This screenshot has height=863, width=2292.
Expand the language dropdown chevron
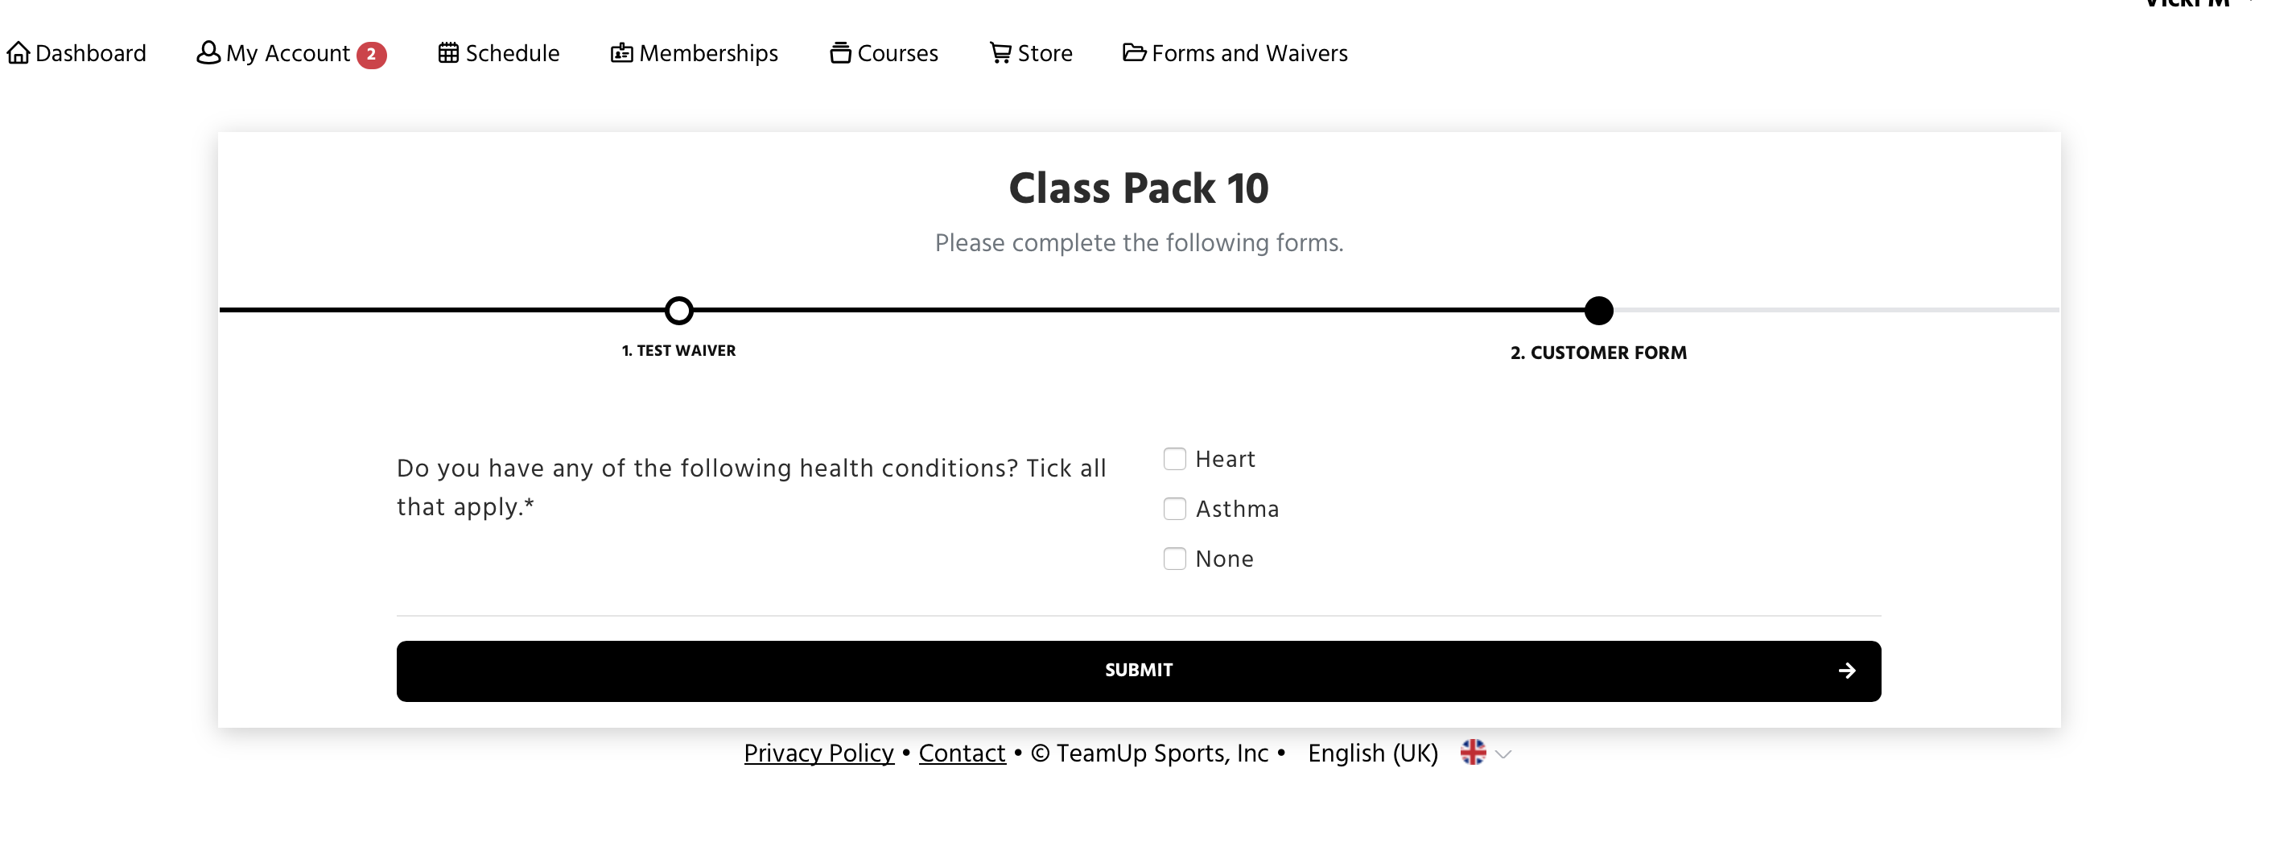pyautogui.click(x=1503, y=754)
